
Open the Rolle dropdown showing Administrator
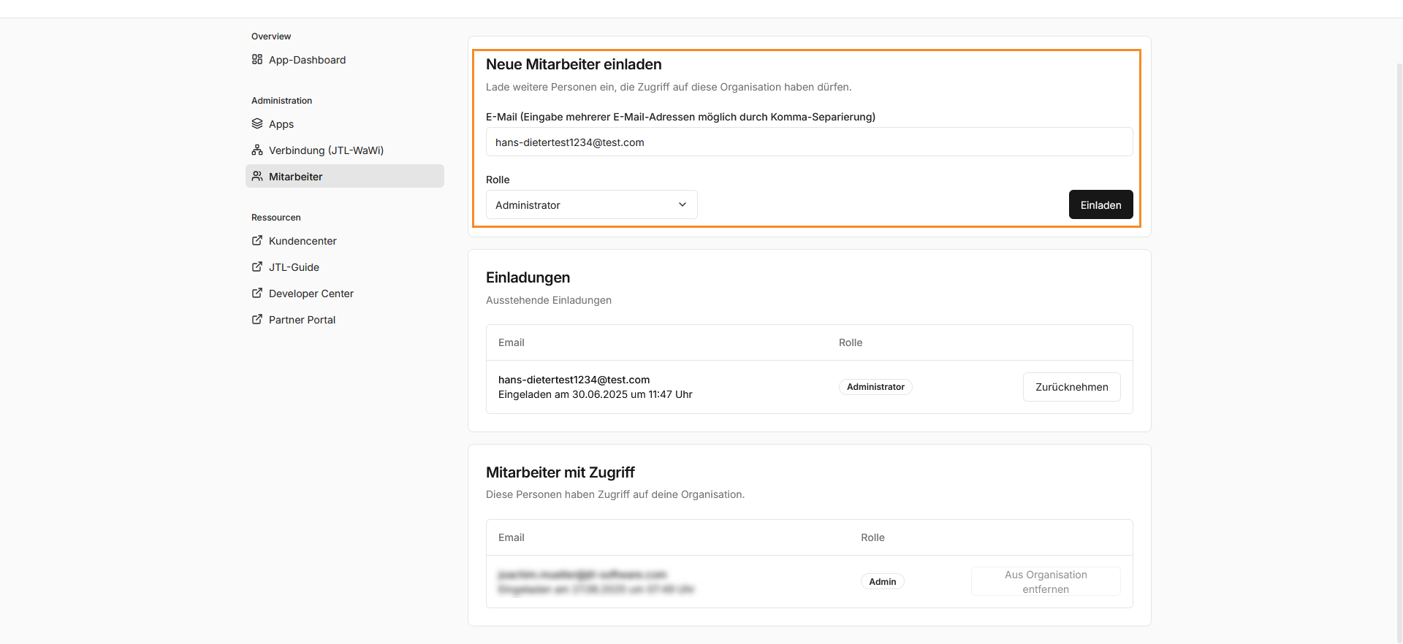(590, 205)
